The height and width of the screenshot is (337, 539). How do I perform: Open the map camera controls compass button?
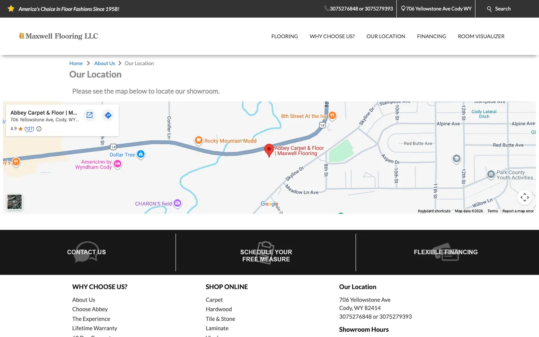pyautogui.click(x=524, y=197)
